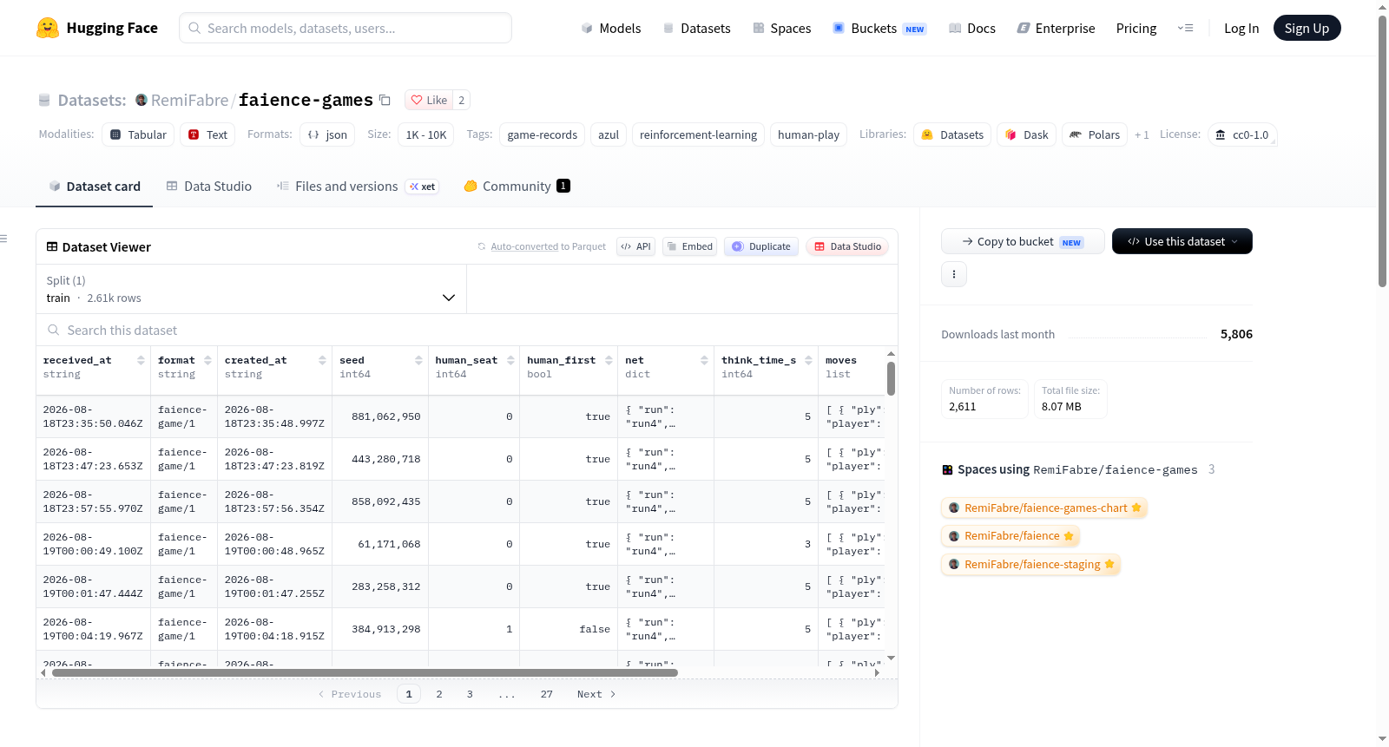The image size is (1389, 747).
Task: Click the table vertical scrollbar thumb
Action: click(891, 378)
